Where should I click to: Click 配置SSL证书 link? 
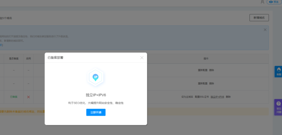202,97
